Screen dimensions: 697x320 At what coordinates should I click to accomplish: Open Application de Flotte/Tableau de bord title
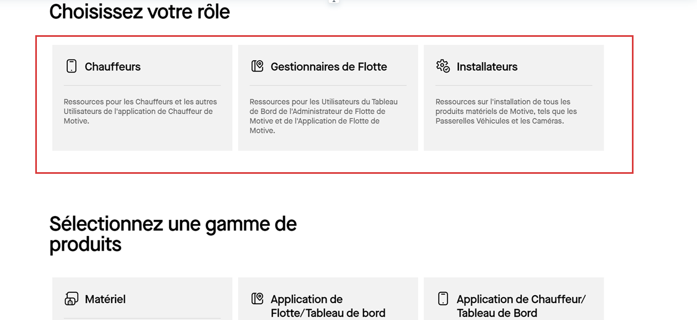(x=328, y=306)
